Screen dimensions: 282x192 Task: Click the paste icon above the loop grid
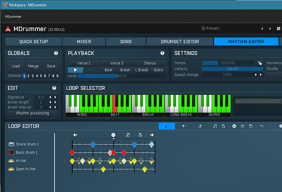coord(140,135)
